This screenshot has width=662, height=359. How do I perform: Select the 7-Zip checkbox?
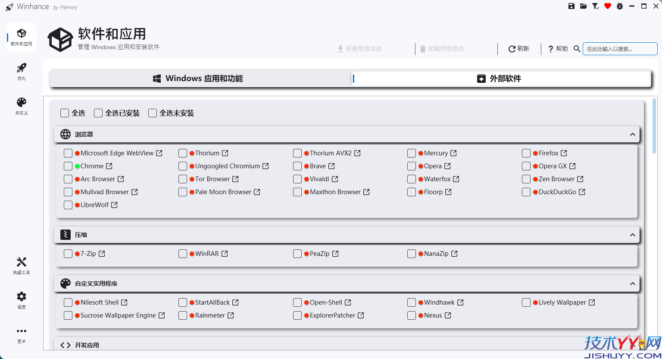[x=68, y=254]
